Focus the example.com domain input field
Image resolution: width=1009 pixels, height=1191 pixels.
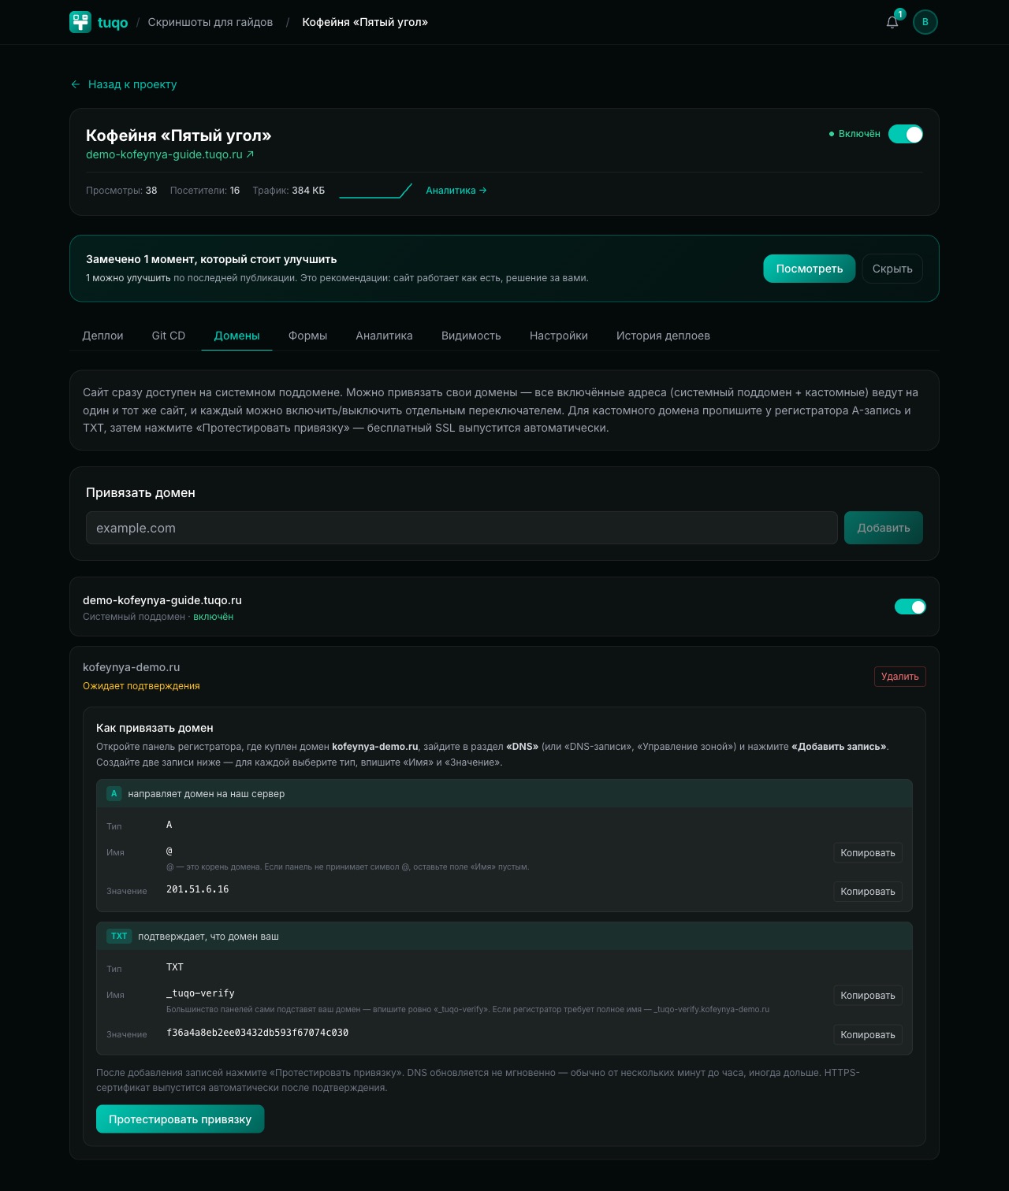(461, 528)
